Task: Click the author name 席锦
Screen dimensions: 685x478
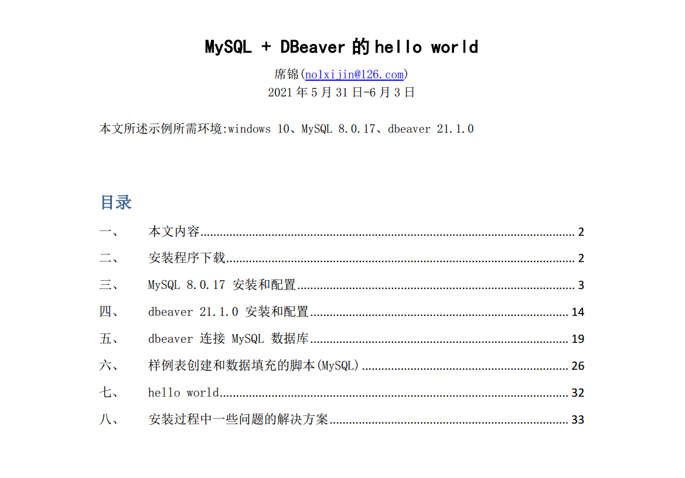Action: [287, 74]
